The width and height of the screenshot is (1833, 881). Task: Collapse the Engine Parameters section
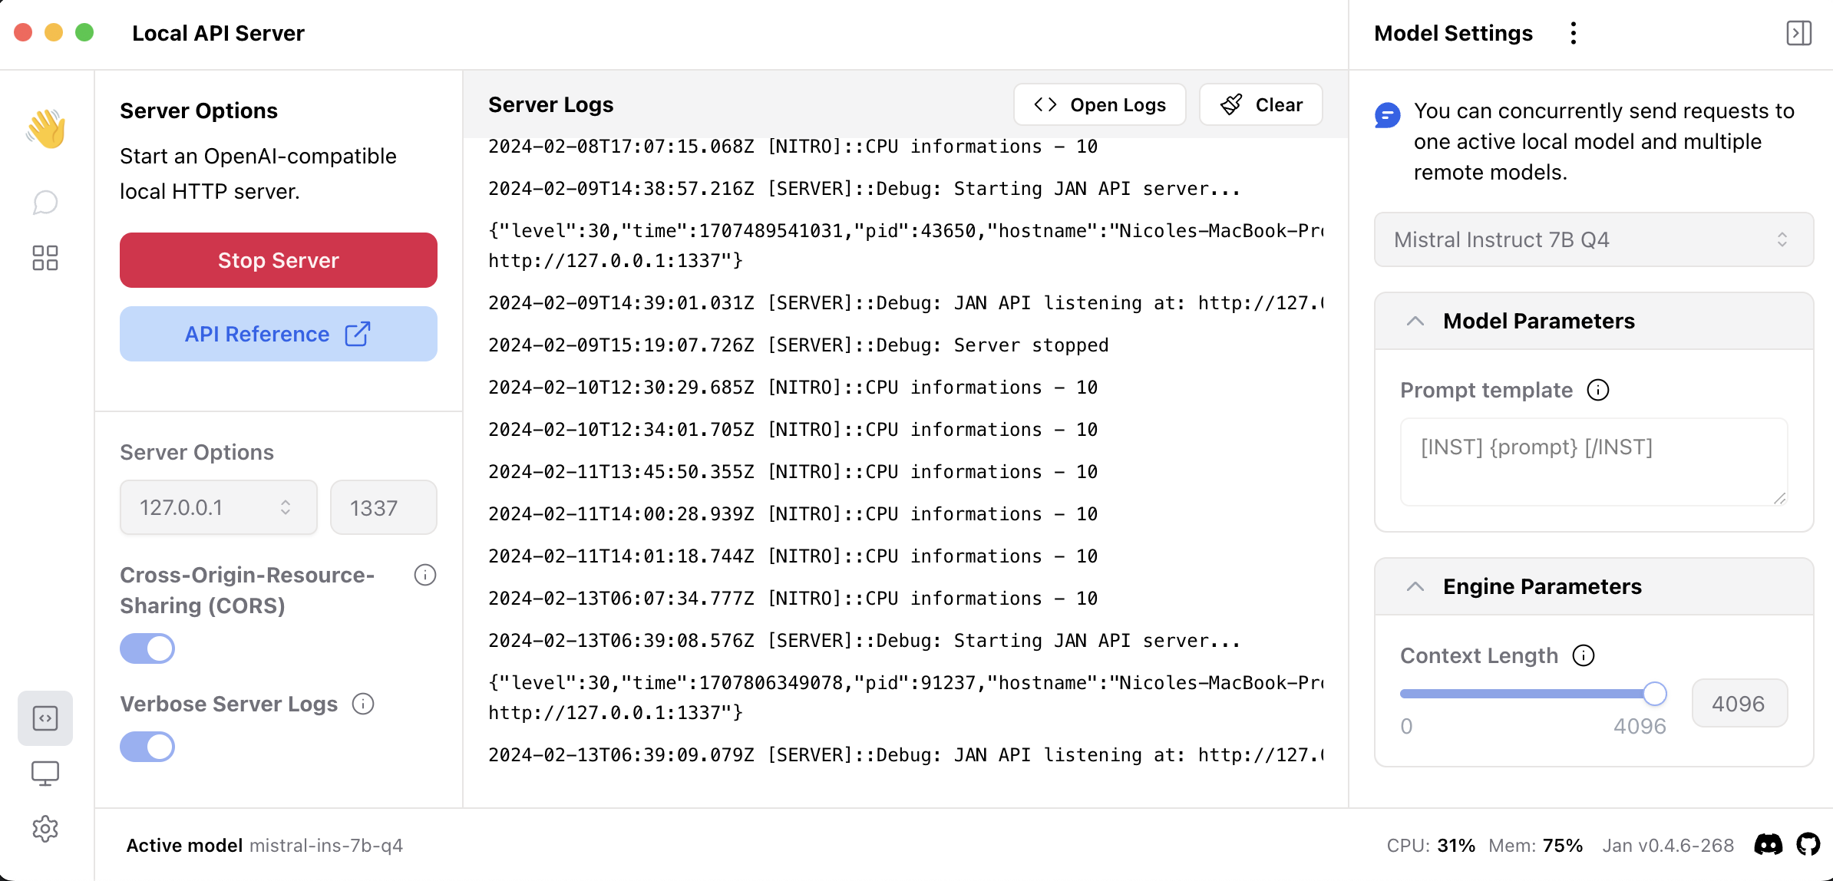[x=1412, y=586]
